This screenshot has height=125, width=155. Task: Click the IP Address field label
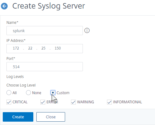click(x=16, y=41)
